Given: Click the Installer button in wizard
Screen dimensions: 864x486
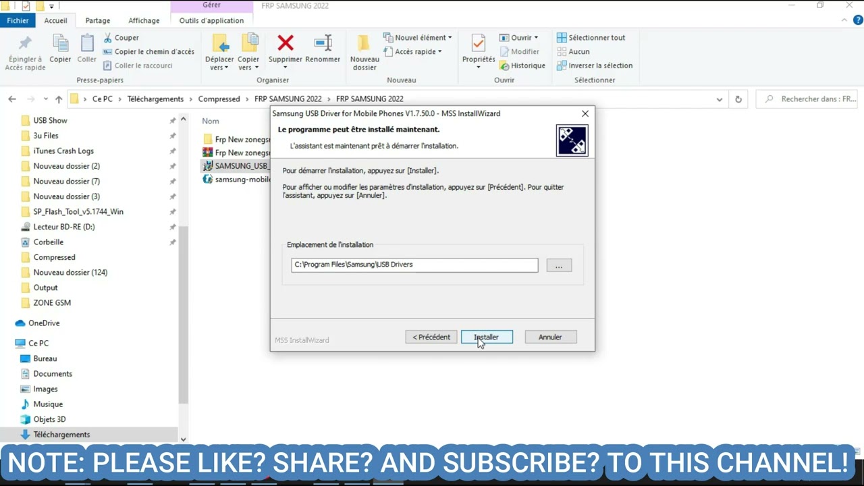Looking at the screenshot, I should [487, 337].
